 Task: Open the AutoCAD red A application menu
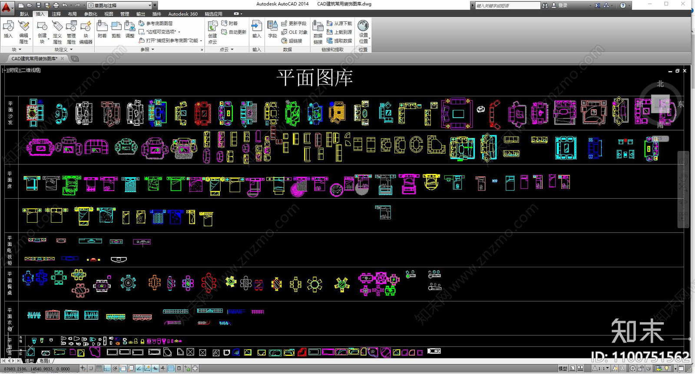(x=7, y=7)
